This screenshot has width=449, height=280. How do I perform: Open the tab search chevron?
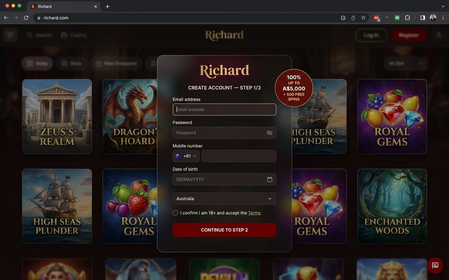(x=443, y=6)
